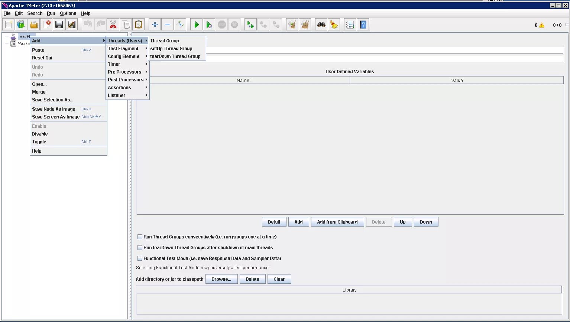Screen dimensions: 570x322
Task: Expand Threads (Users) submenu
Action: pos(127,41)
